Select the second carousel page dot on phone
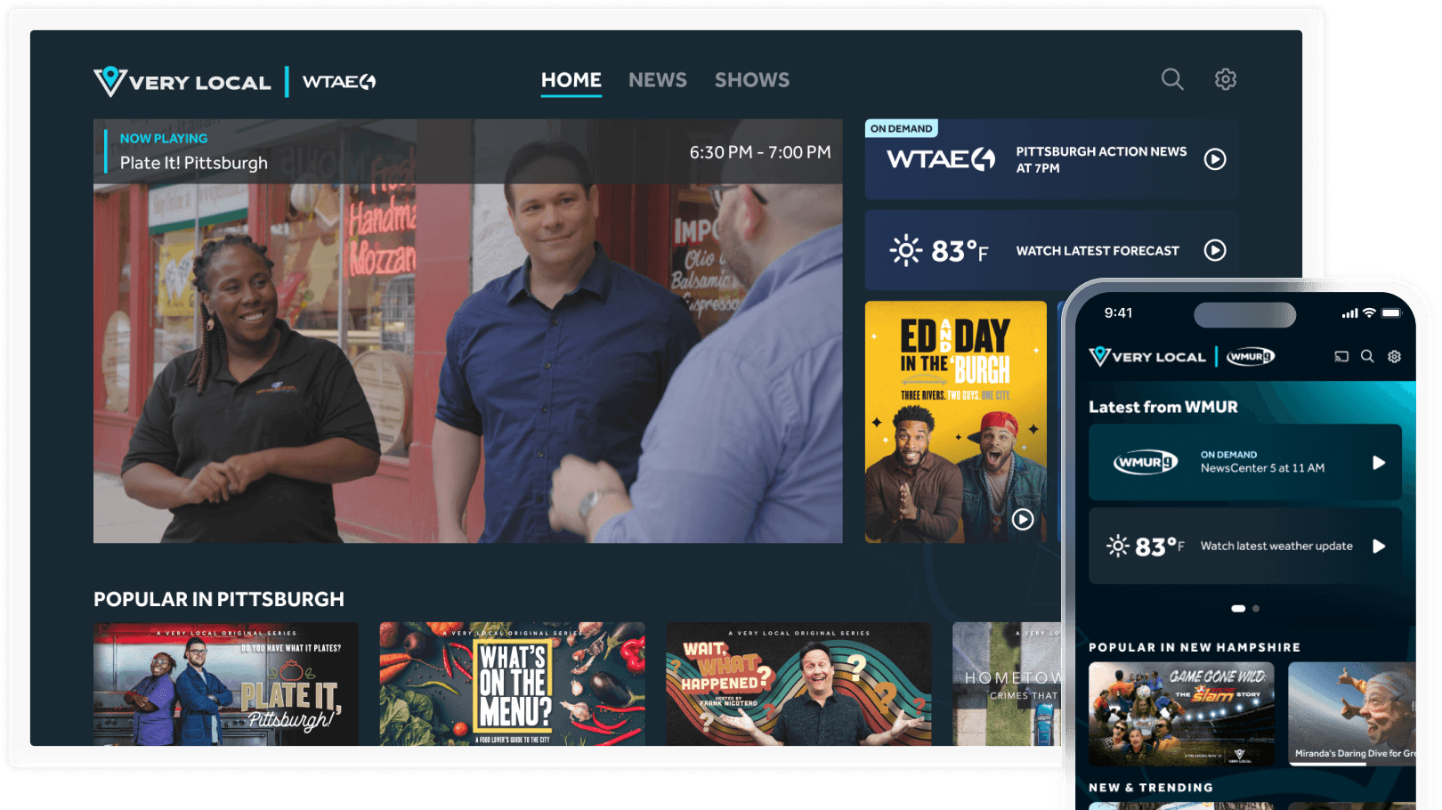1442x810 pixels. (x=1256, y=609)
